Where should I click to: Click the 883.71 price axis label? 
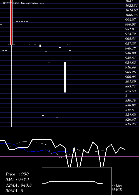[x=131, y=86]
